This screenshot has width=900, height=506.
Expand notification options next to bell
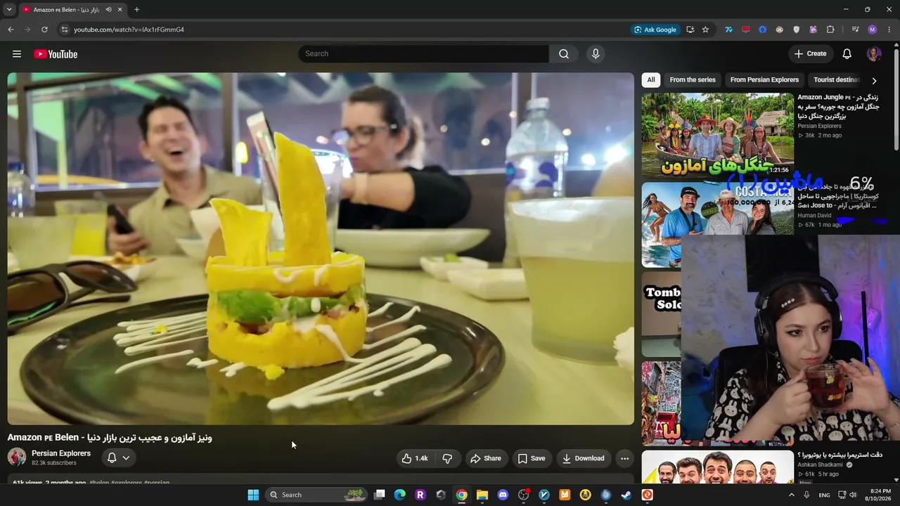click(x=126, y=458)
